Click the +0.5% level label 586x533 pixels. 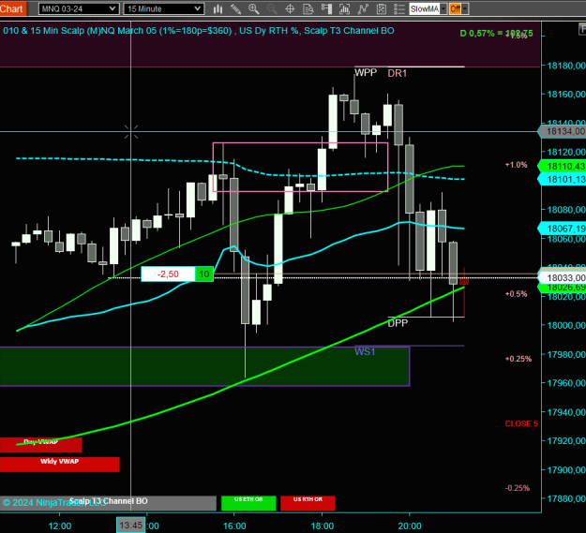click(x=516, y=294)
